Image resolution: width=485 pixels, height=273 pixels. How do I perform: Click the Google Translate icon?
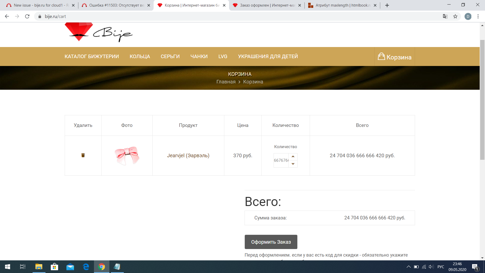(x=445, y=16)
